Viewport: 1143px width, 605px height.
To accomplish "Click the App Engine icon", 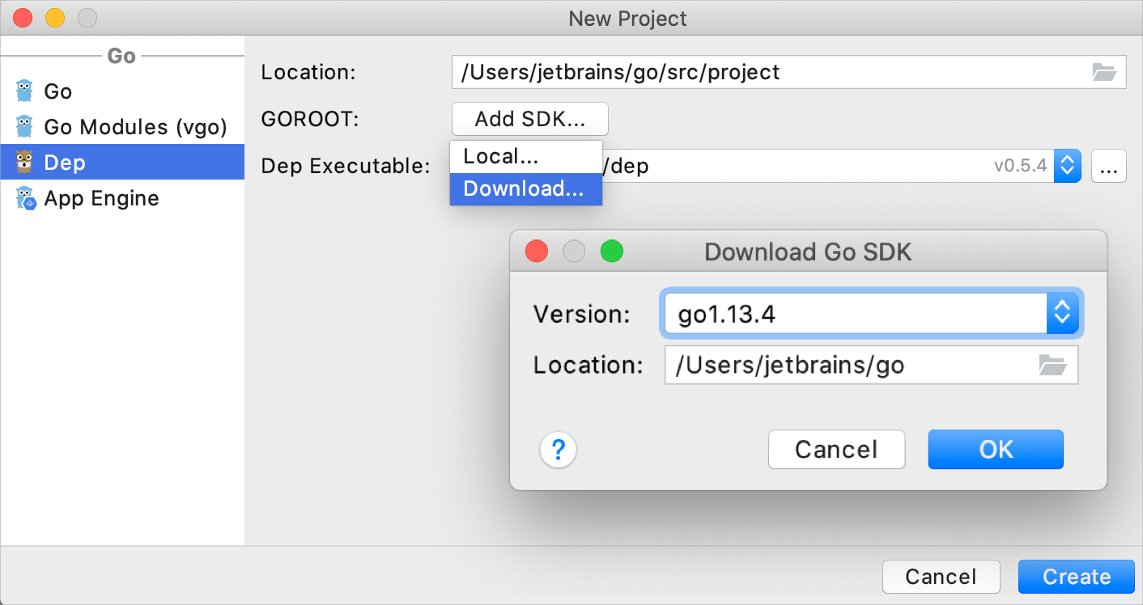I will pos(25,197).
